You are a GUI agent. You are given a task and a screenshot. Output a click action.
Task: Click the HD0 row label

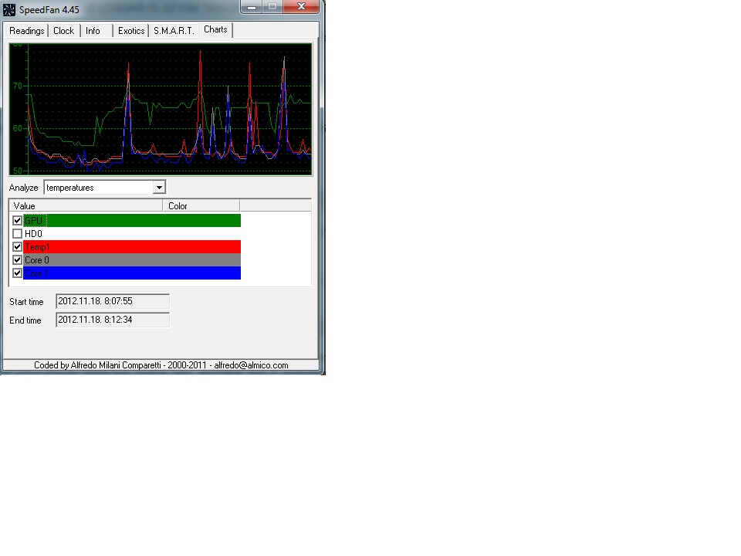click(x=33, y=233)
